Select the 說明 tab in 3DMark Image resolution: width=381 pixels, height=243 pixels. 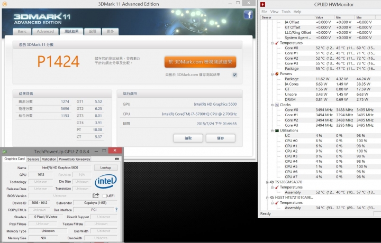pos(93,32)
